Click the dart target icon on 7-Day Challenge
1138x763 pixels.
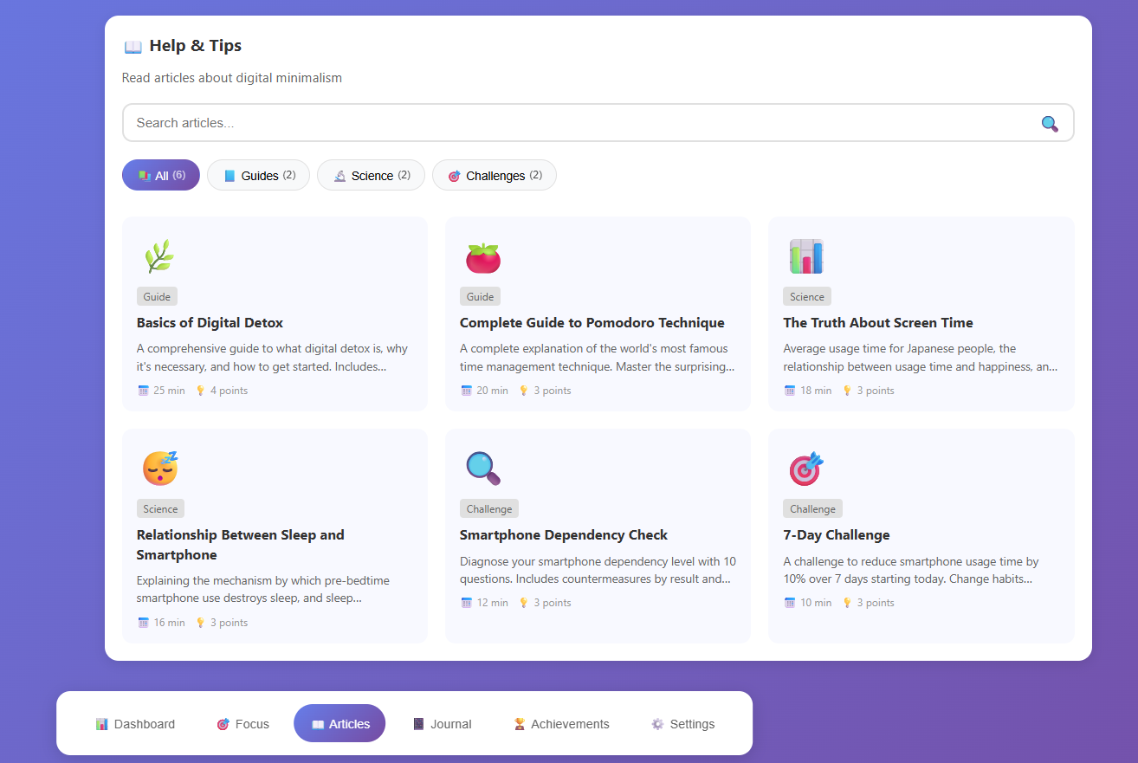(805, 469)
